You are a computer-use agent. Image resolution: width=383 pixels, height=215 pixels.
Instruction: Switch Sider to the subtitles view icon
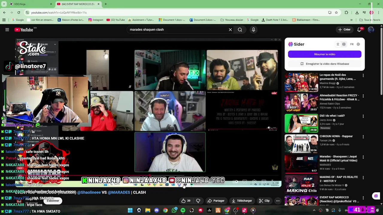344,44
